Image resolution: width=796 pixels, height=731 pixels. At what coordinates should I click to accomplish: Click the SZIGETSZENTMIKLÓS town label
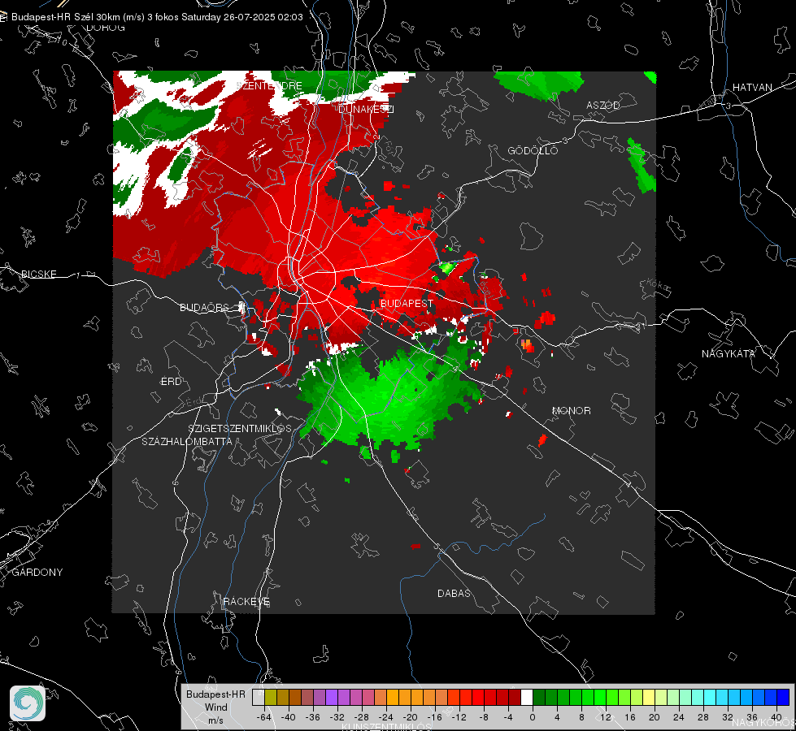click(x=240, y=429)
